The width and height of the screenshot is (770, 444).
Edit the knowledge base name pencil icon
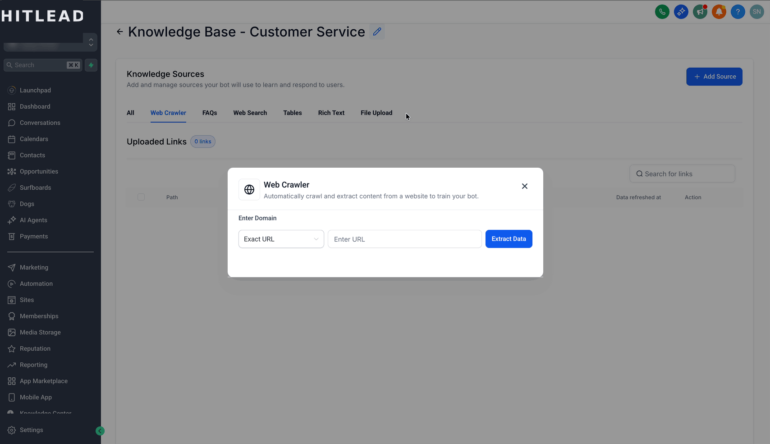tap(377, 32)
